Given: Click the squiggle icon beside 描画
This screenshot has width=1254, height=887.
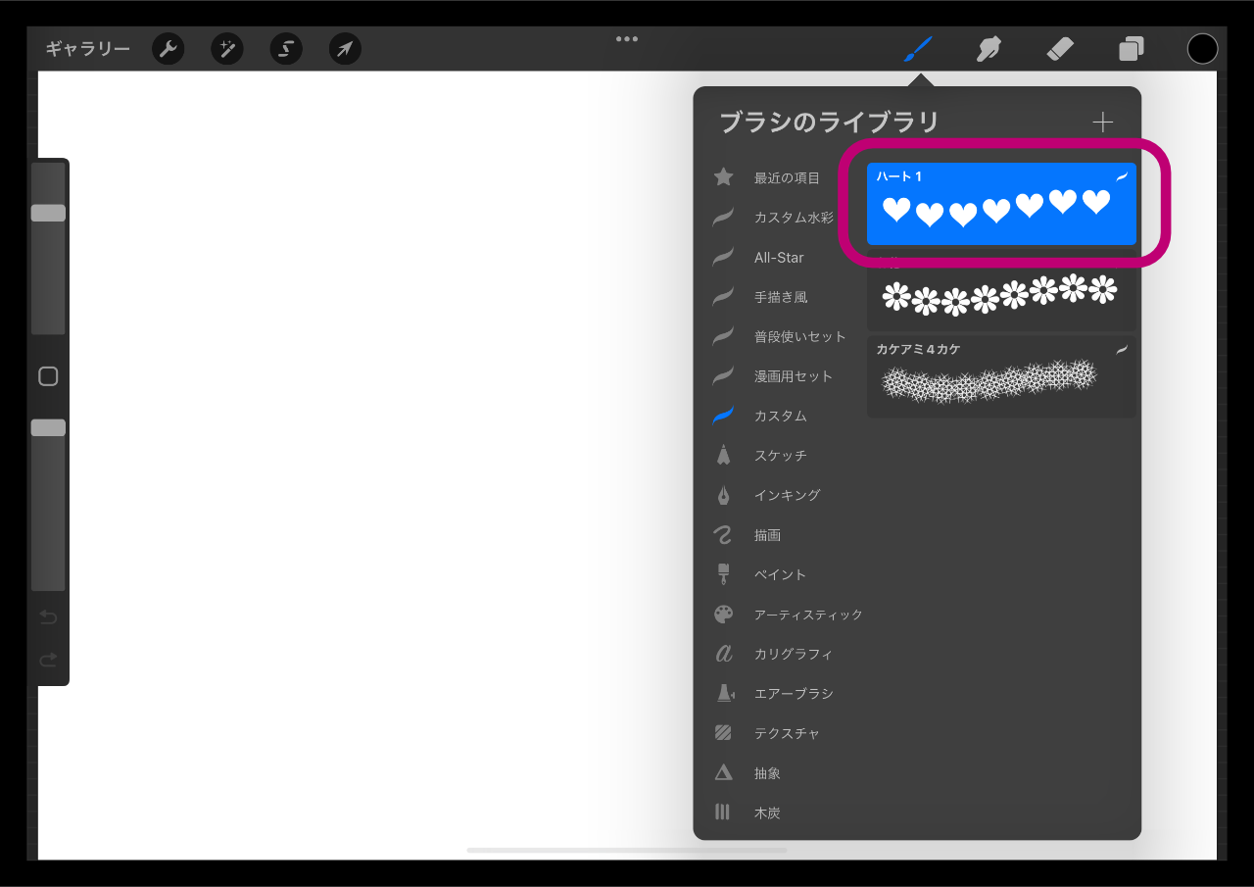Looking at the screenshot, I should [723, 535].
